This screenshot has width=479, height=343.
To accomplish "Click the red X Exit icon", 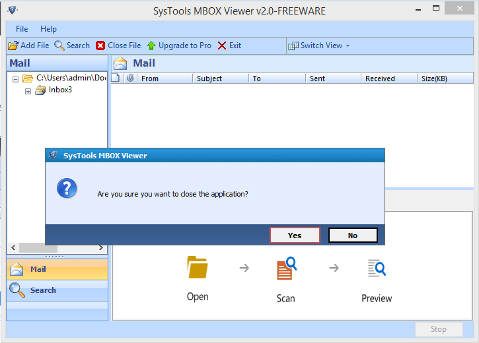I will tap(222, 46).
